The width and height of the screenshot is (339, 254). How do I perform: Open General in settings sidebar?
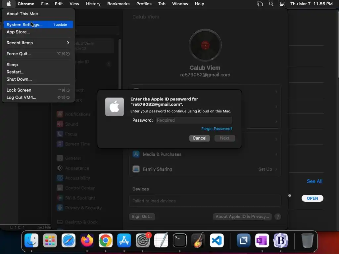69,158
